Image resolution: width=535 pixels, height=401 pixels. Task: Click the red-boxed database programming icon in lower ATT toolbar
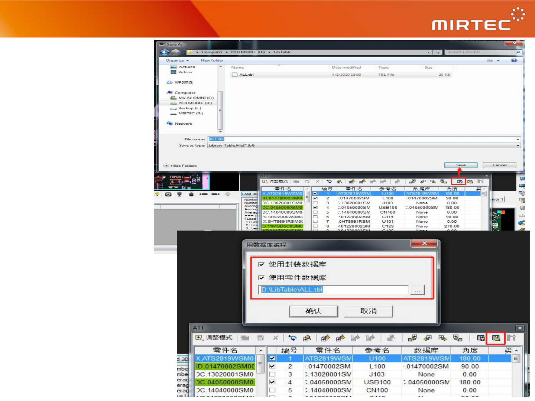(496, 338)
